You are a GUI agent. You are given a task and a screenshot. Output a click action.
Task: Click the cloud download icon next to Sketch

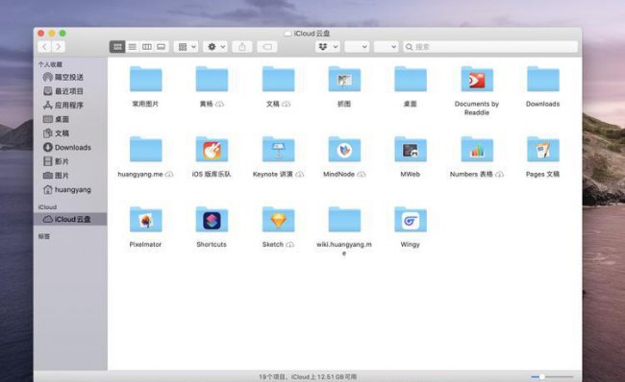click(x=290, y=245)
